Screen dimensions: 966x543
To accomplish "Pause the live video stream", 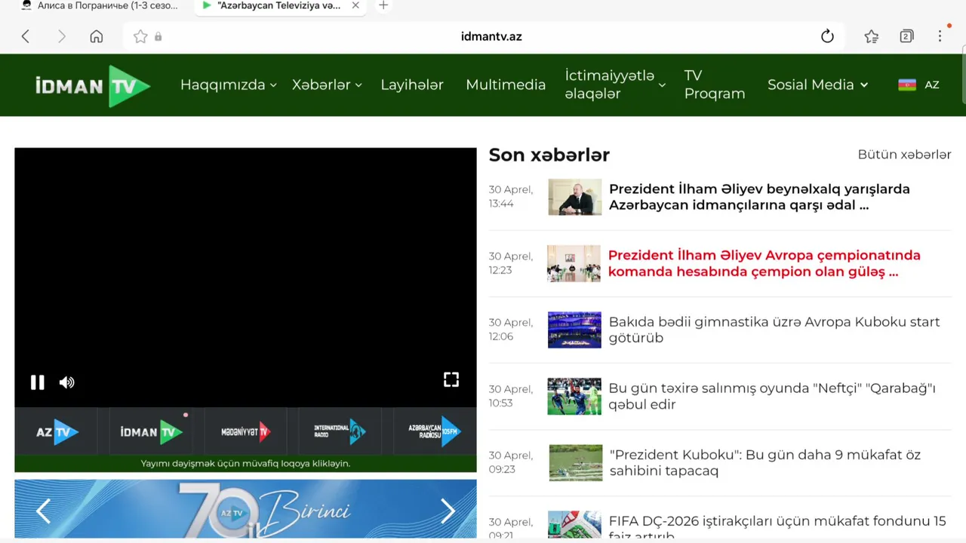I will pos(37,382).
